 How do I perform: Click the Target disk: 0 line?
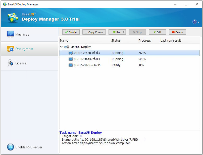coord(72,136)
